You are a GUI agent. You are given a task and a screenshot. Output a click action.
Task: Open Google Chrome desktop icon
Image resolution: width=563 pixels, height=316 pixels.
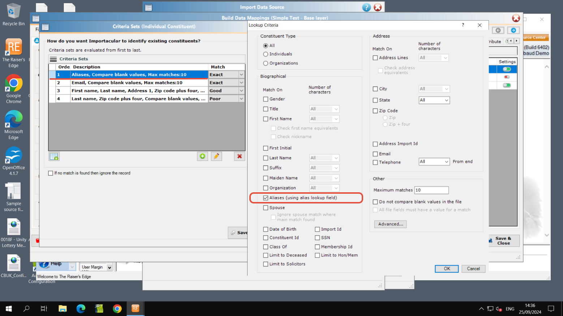(x=13, y=89)
